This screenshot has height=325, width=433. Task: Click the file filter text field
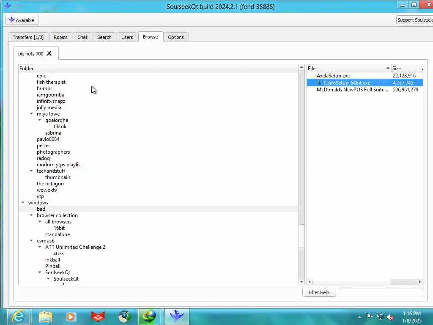pos(381,292)
